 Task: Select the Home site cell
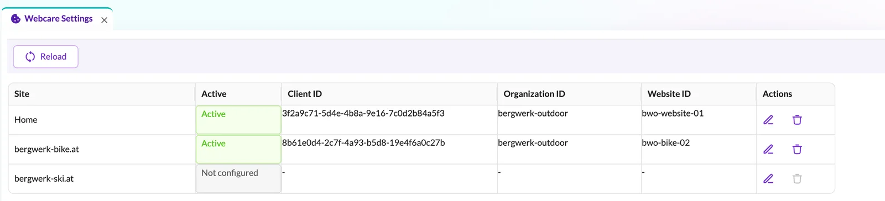pyautogui.click(x=102, y=120)
